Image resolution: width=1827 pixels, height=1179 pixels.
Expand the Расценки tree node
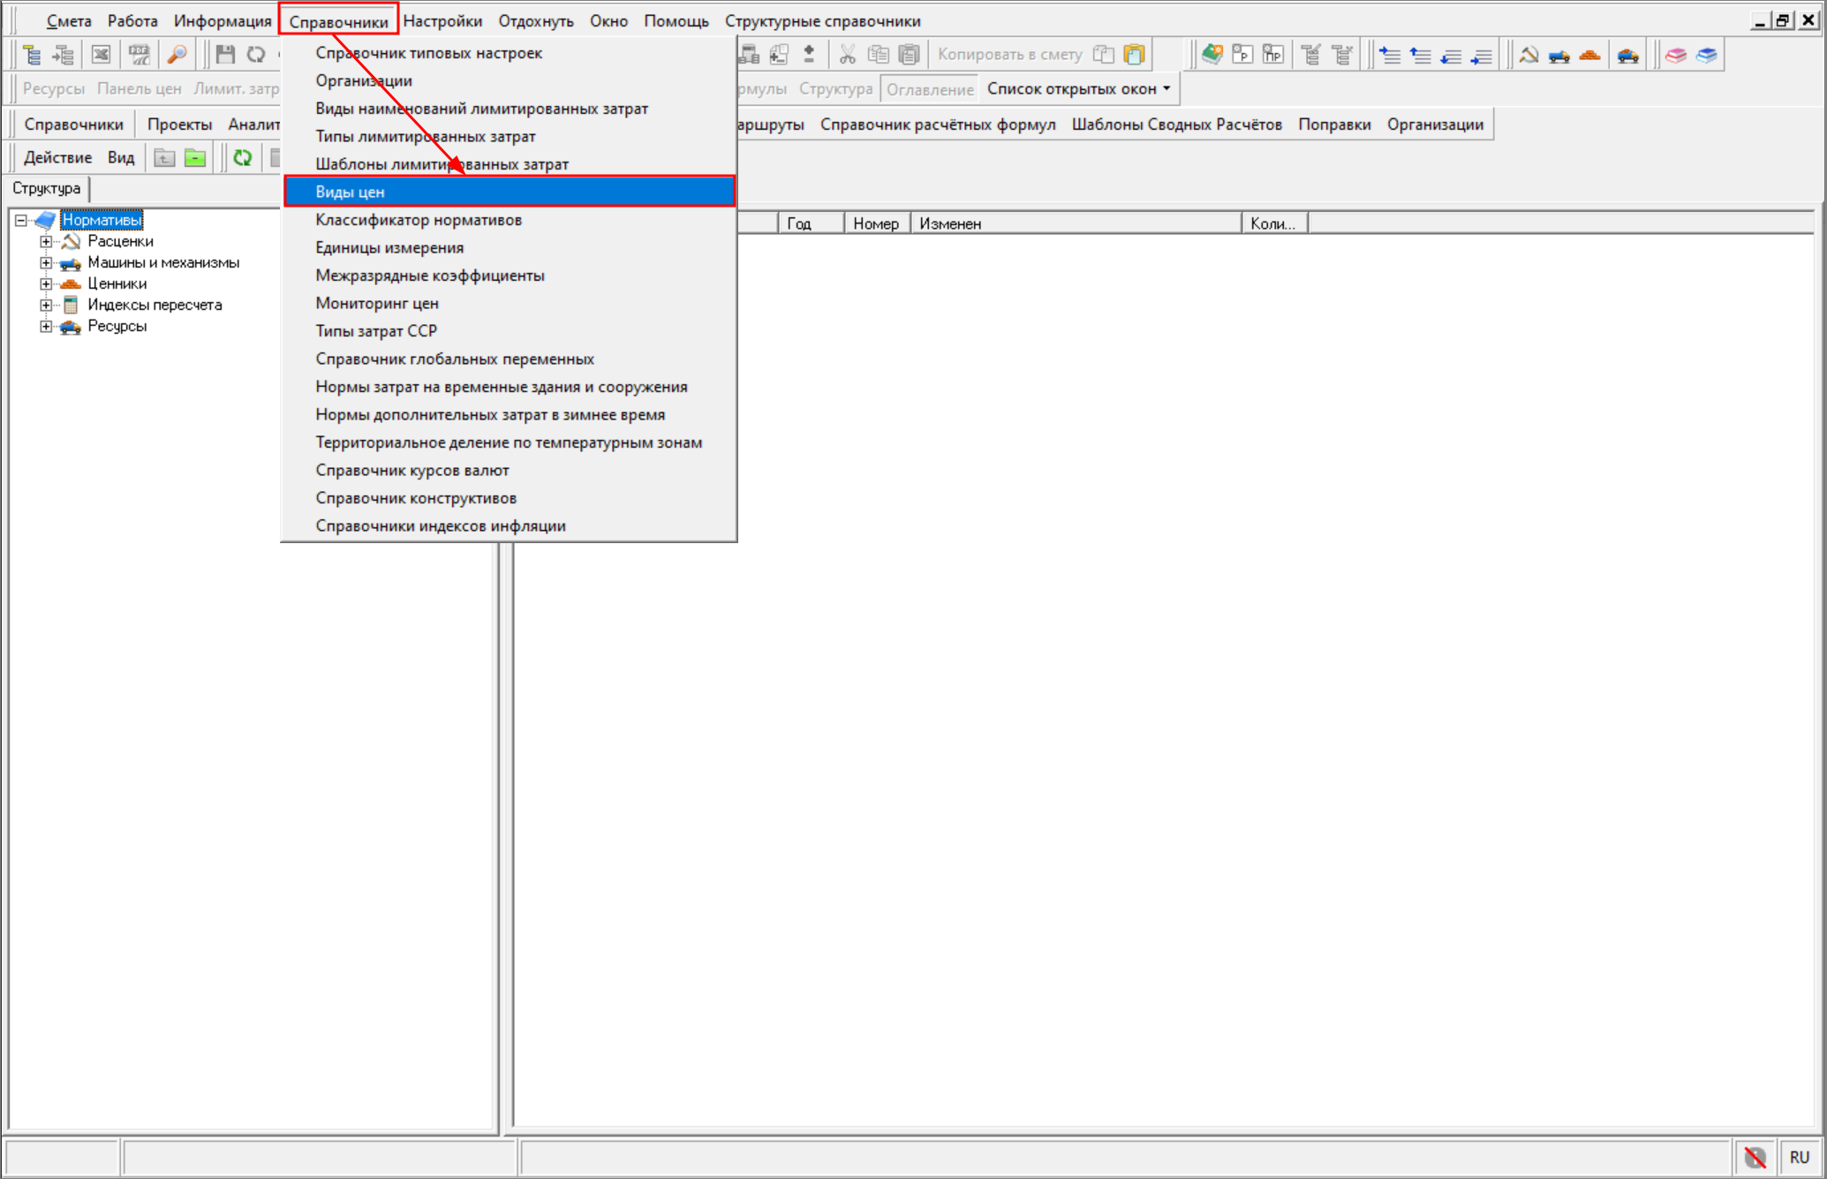46,241
